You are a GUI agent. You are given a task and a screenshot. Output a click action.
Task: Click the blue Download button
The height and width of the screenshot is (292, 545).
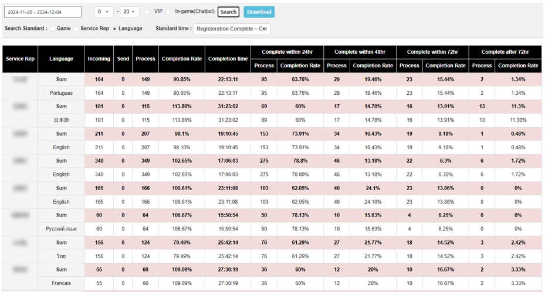259,12
